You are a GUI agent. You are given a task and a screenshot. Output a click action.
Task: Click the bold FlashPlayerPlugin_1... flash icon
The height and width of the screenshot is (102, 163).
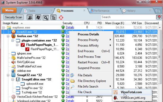[x=23, y=45]
